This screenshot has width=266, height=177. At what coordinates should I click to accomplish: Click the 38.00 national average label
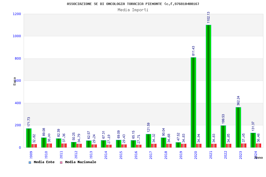pyautogui.click(x=49, y=138)
